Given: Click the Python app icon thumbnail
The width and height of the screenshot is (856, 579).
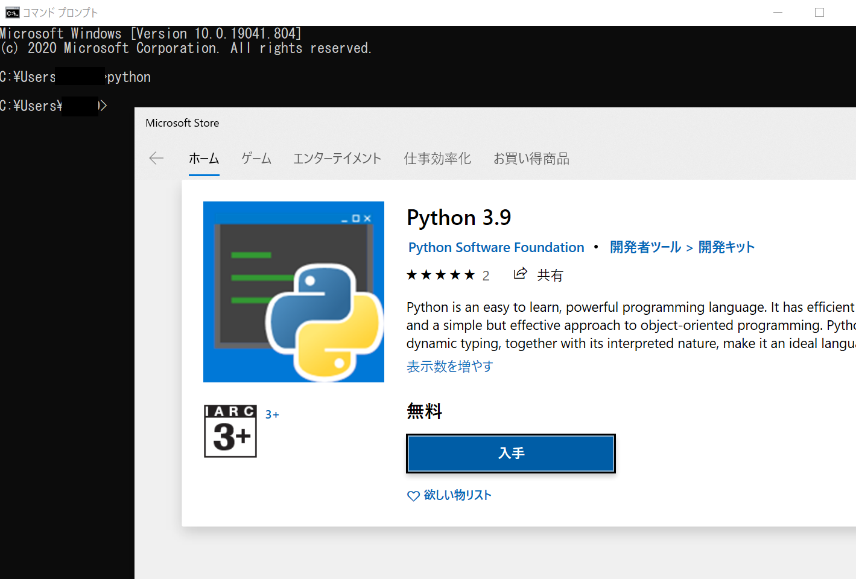Looking at the screenshot, I should pyautogui.click(x=293, y=291).
